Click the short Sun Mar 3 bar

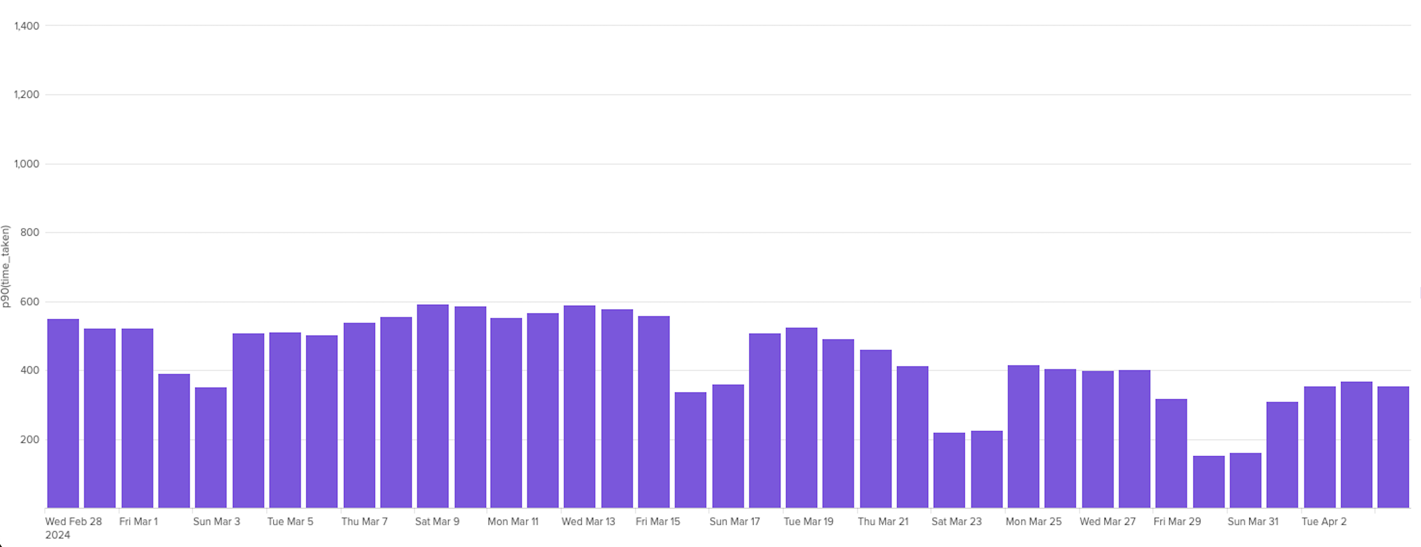211,448
